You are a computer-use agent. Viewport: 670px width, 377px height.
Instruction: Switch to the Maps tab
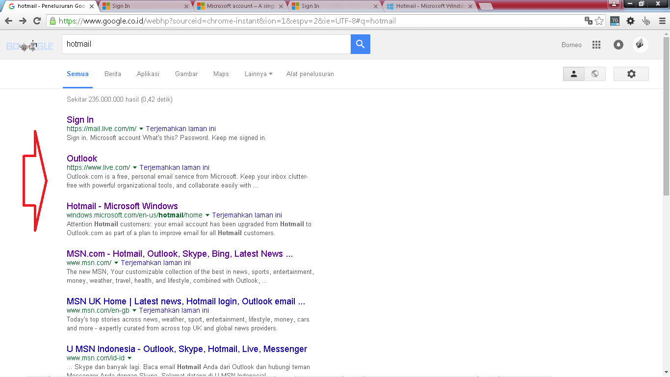tap(221, 74)
